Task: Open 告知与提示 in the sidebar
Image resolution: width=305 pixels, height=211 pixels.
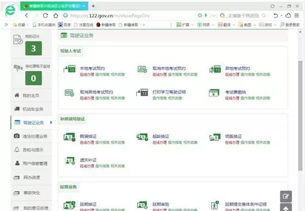Action: tap(31, 150)
